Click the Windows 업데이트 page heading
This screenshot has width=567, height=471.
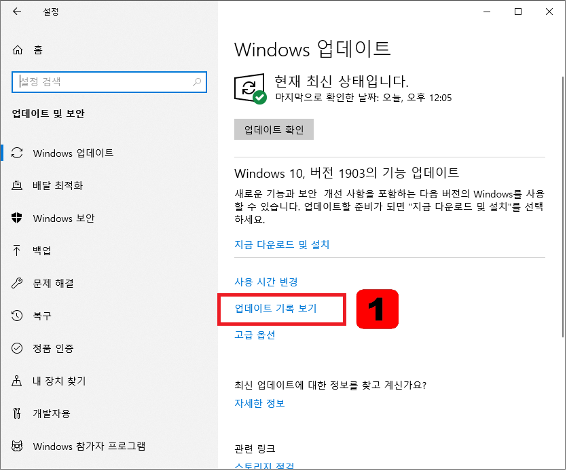pyautogui.click(x=312, y=49)
